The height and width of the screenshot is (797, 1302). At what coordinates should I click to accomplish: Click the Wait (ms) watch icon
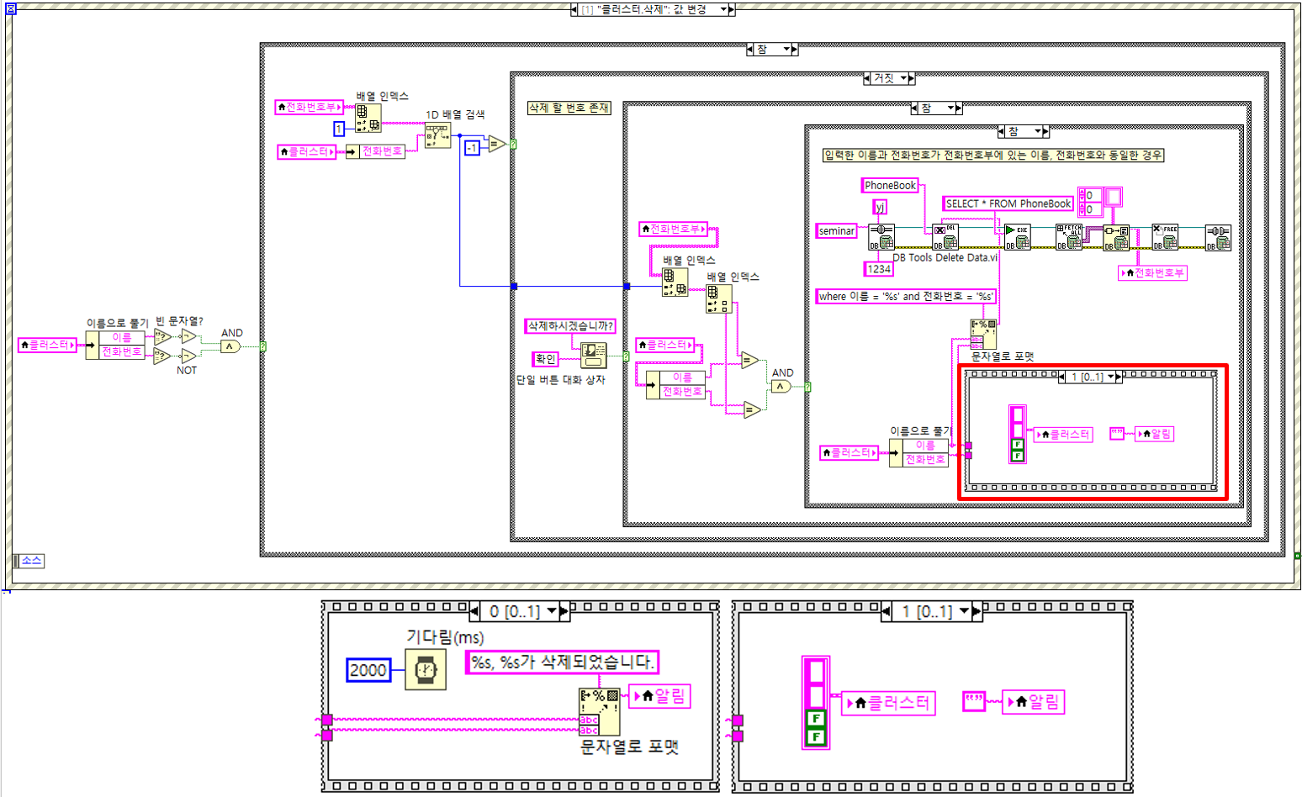426,670
